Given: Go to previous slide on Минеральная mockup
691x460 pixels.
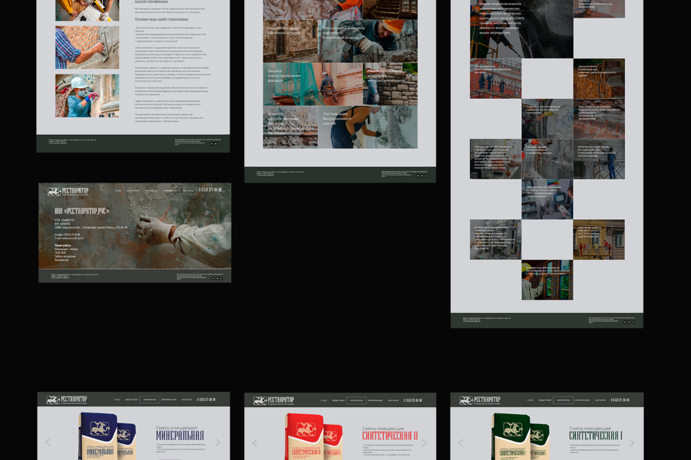Looking at the screenshot, I should [48, 442].
